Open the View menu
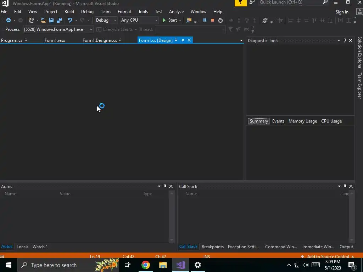This screenshot has width=363, height=272. coord(33,12)
